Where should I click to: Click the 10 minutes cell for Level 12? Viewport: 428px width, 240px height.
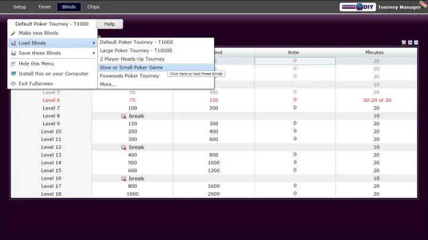point(377,147)
